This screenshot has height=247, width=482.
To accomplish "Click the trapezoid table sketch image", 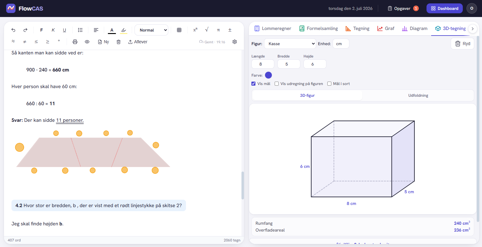I will click(93, 152).
